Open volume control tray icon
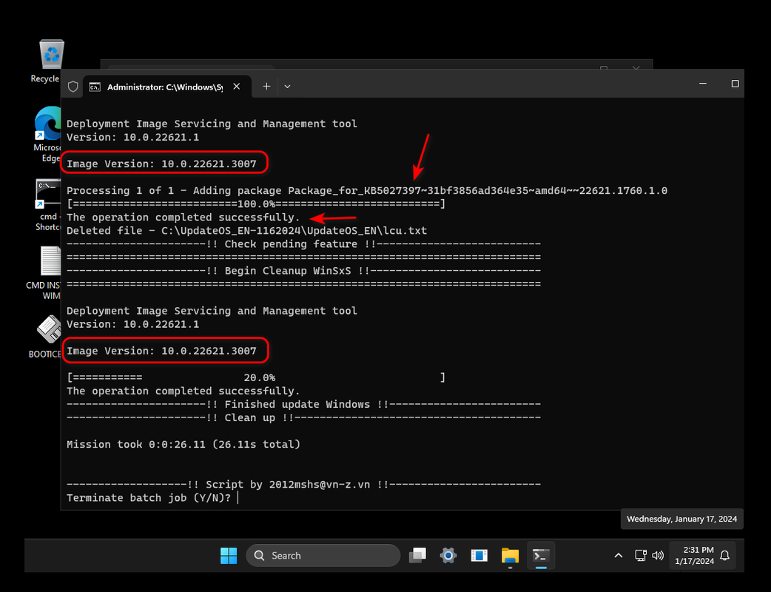The width and height of the screenshot is (771, 592). pyautogui.click(x=657, y=556)
